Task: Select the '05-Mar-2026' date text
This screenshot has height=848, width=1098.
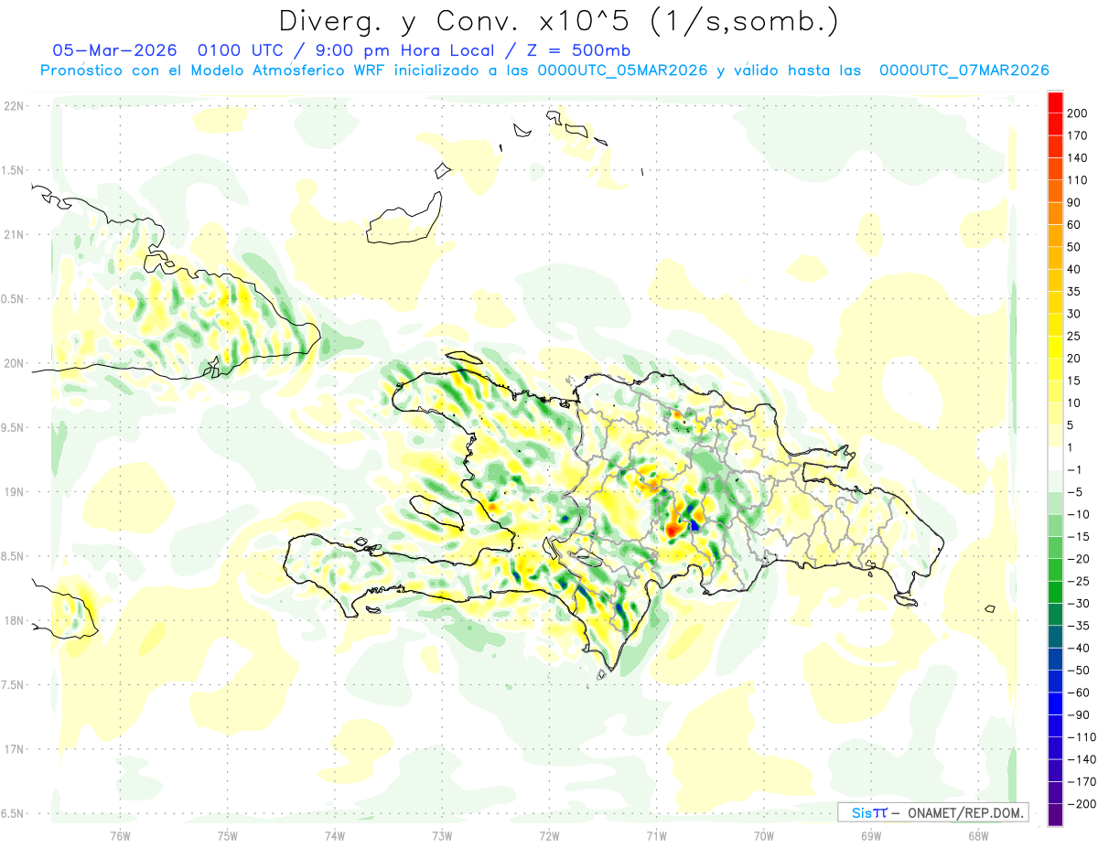Action: point(113,49)
